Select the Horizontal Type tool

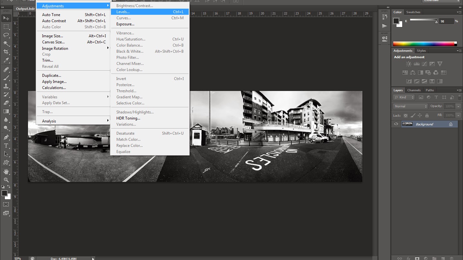click(6, 146)
